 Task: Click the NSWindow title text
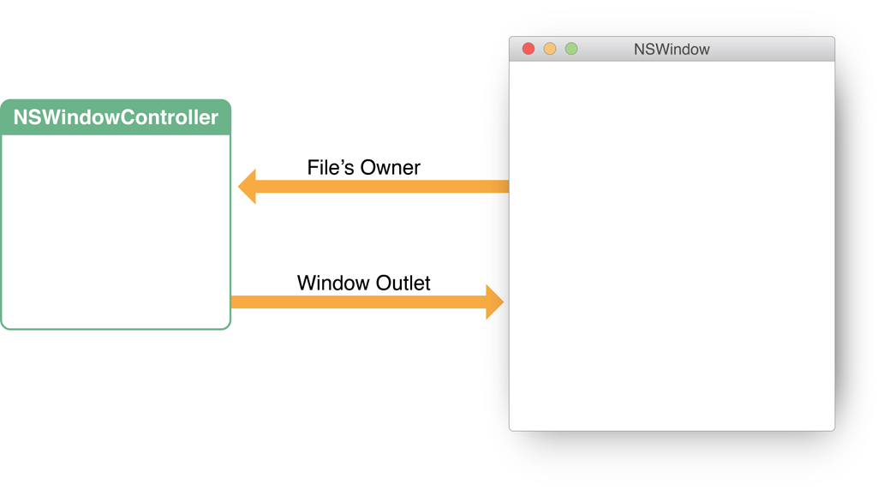click(x=672, y=50)
